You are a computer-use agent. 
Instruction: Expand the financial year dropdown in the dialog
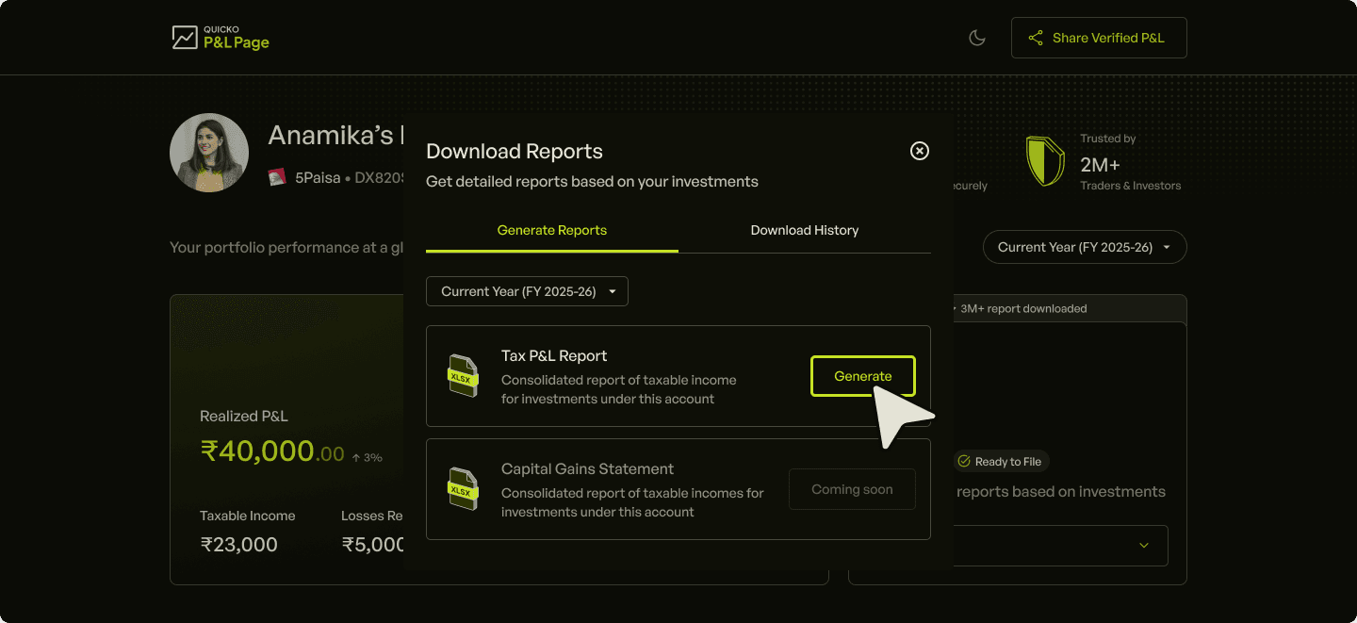pyautogui.click(x=527, y=291)
